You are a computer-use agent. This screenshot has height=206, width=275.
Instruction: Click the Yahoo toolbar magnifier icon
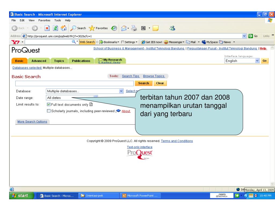click(x=74, y=42)
